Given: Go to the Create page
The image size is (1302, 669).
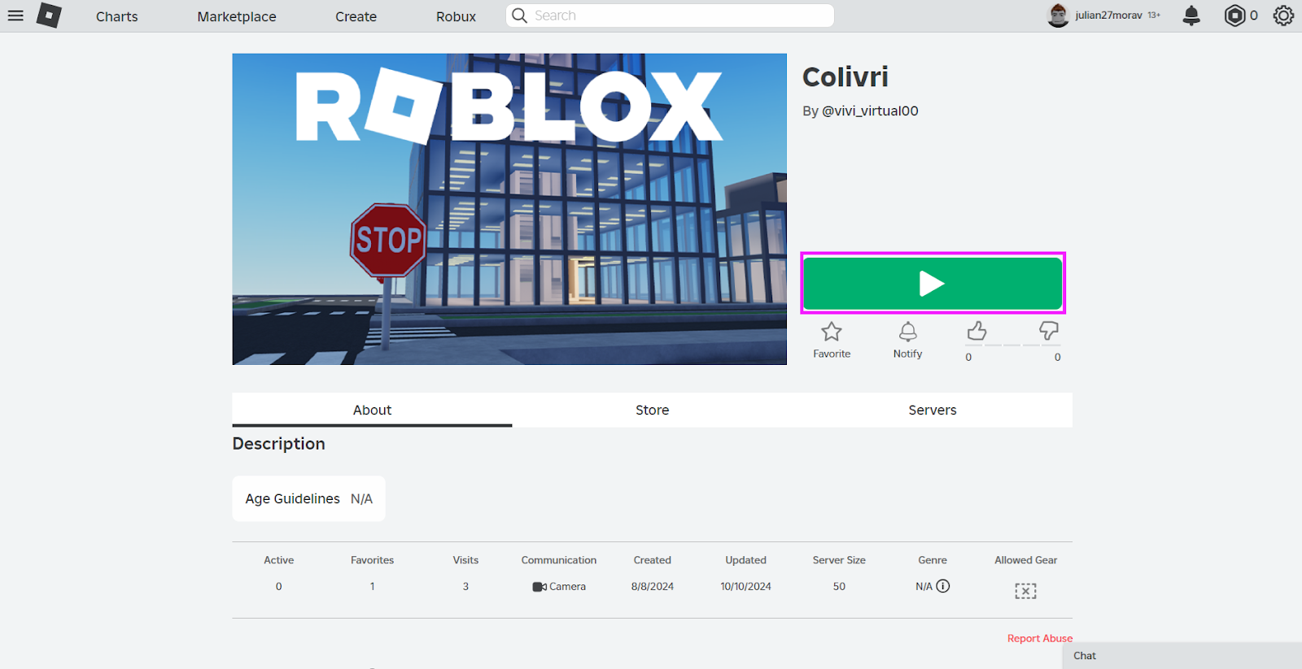Looking at the screenshot, I should click(x=356, y=16).
